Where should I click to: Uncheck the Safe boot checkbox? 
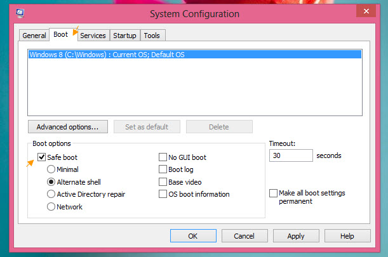41,157
